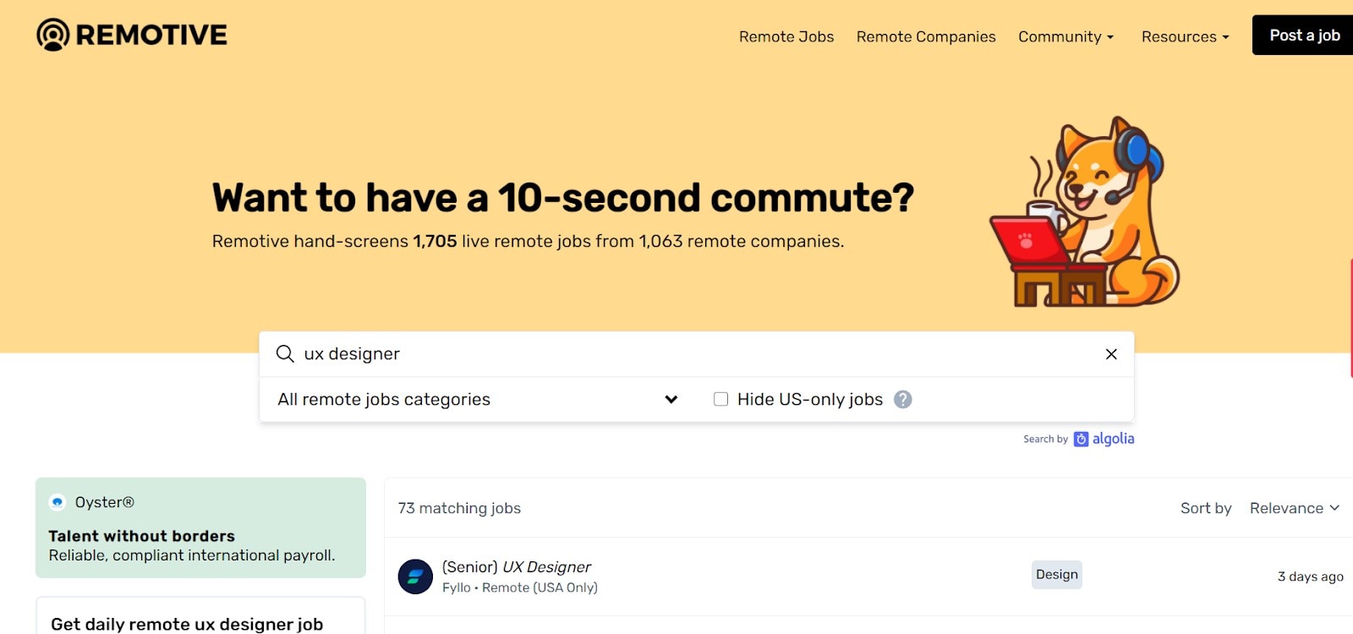Screen dimensions: 1353x634
Task: Click the Remotive logo icon
Action: [53, 35]
